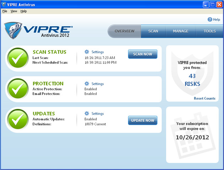The image size is (224, 170).
Task: Click the SCAN STATUS heading
Action: click(49, 52)
